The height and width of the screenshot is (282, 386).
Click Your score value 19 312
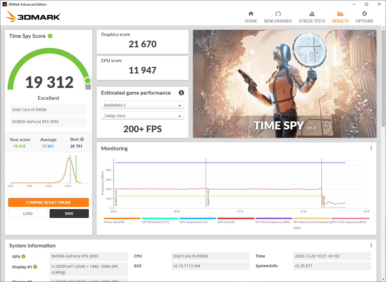click(x=19, y=146)
